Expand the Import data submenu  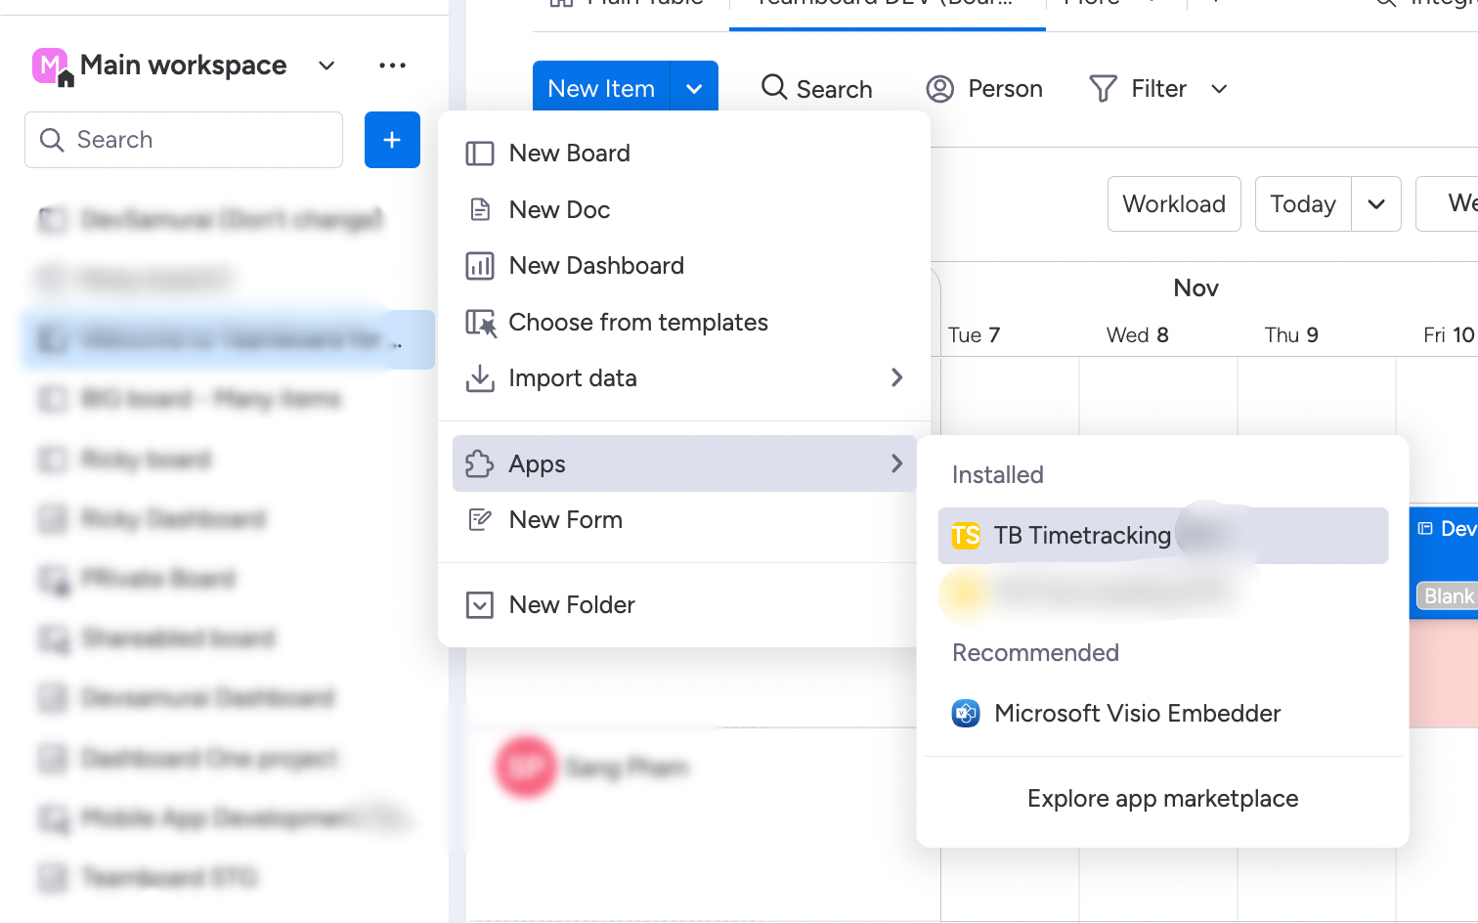coord(896,378)
